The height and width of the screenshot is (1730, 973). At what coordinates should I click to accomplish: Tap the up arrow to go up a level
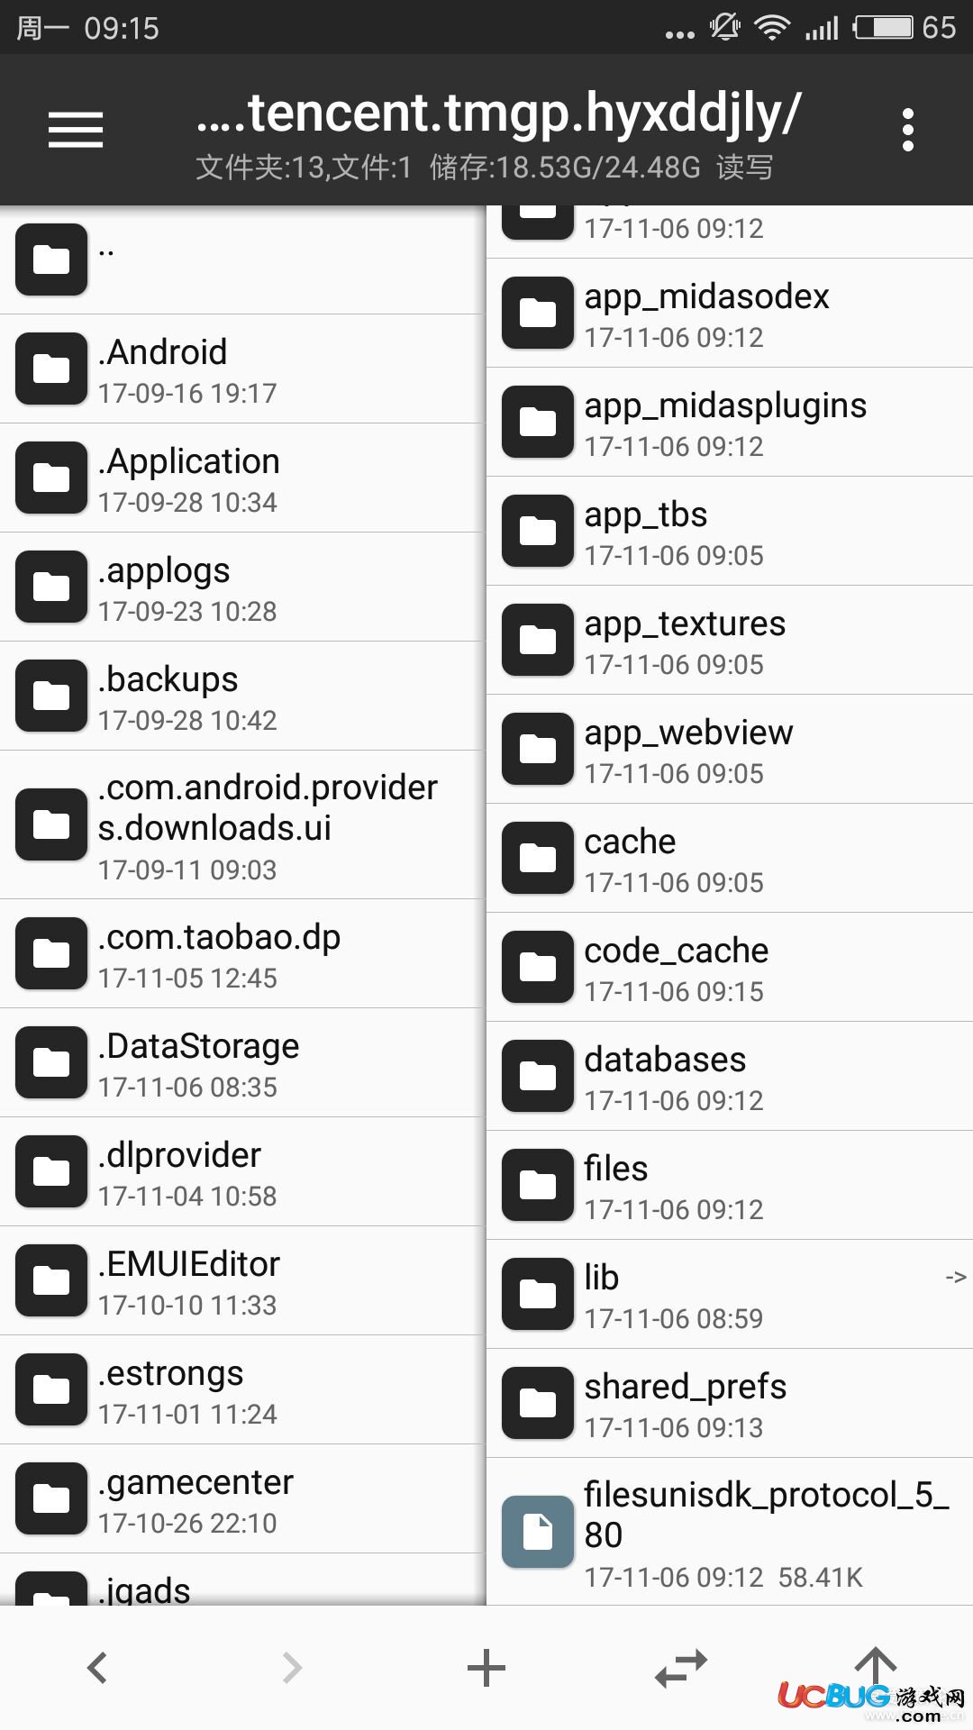coord(876,1665)
